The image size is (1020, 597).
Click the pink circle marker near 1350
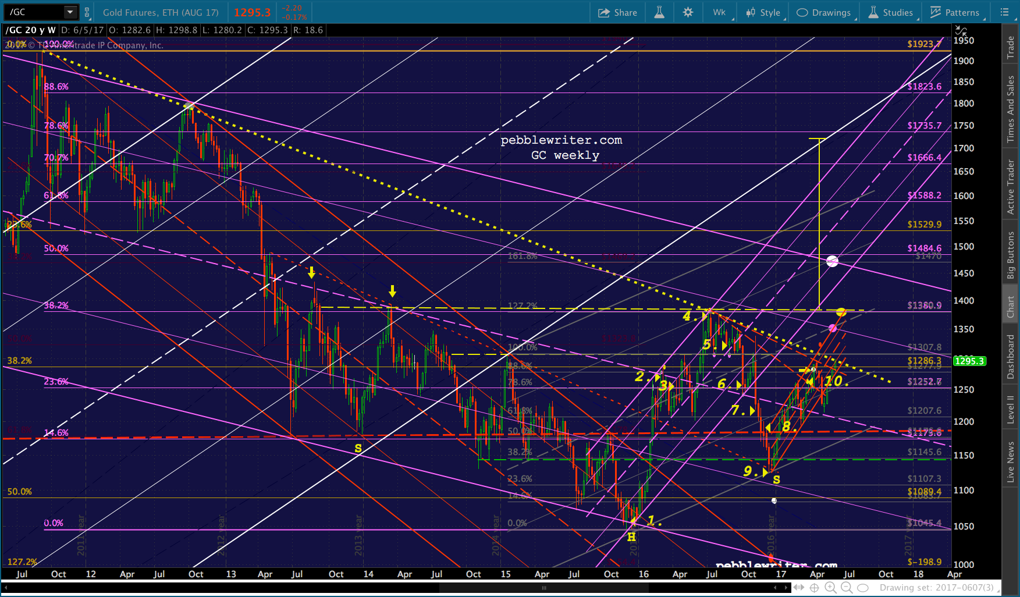(833, 328)
